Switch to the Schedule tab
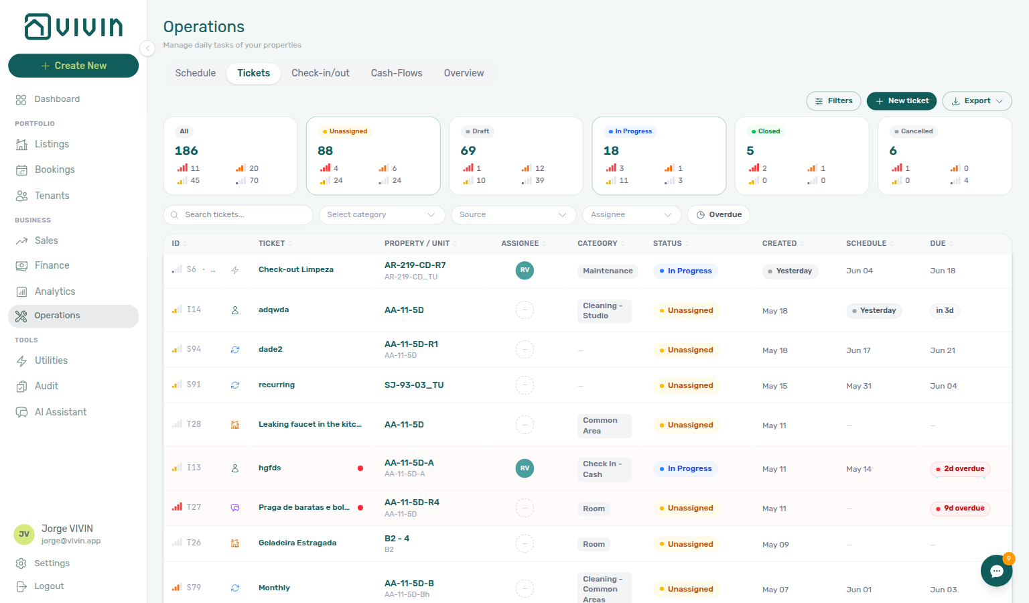The width and height of the screenshot is (1029, 603). (196, 73)
